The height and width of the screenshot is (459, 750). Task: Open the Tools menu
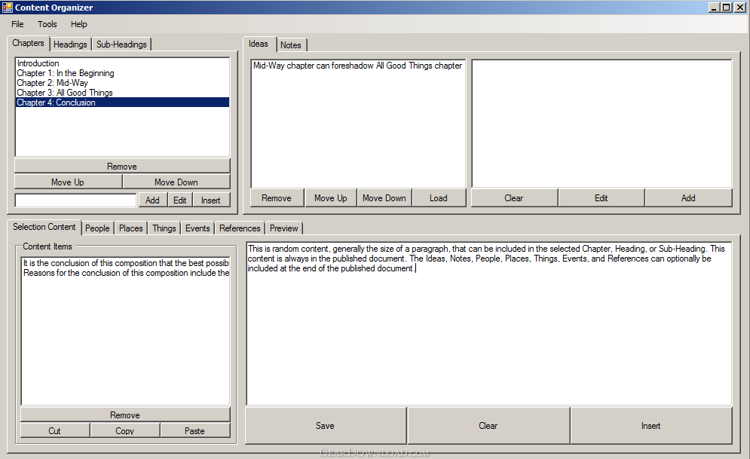click(x=47, y=24)
